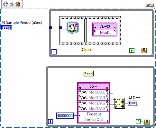
Task: Click the Timed Out output row
Action: tap(94, 120)
